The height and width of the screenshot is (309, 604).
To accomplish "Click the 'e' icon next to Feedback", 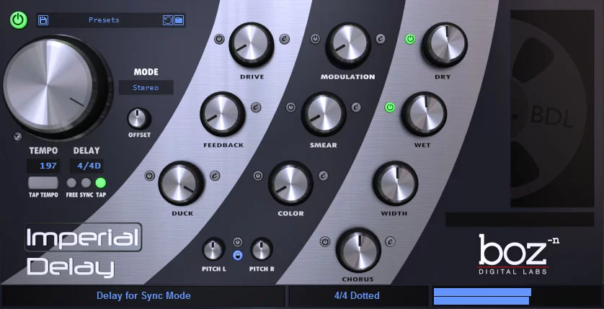I will (256, 107).
